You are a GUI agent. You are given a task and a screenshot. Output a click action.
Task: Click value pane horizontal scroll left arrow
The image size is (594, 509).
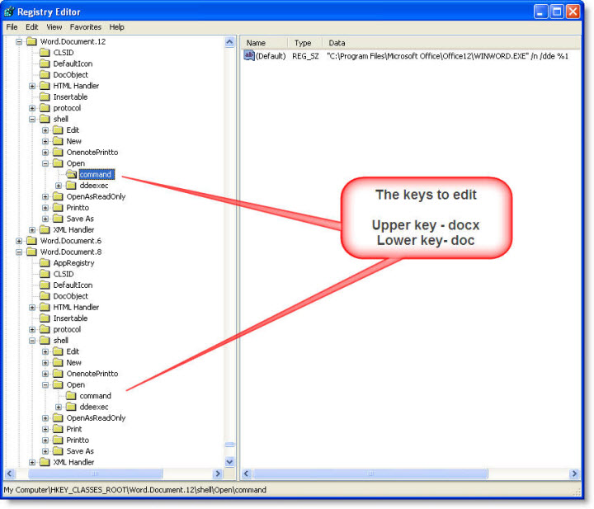[x=247, y=474]
